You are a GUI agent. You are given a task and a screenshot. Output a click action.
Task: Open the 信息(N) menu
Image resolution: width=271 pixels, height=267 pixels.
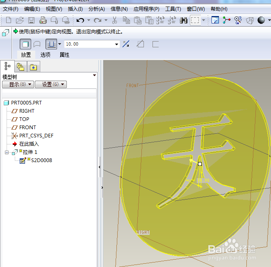tap(119, 9)
